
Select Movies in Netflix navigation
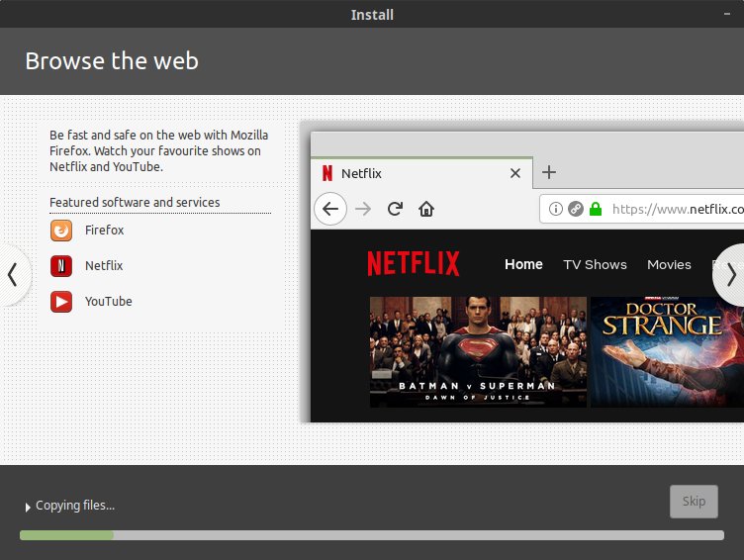pyautogui.click(x=669, y=264)
